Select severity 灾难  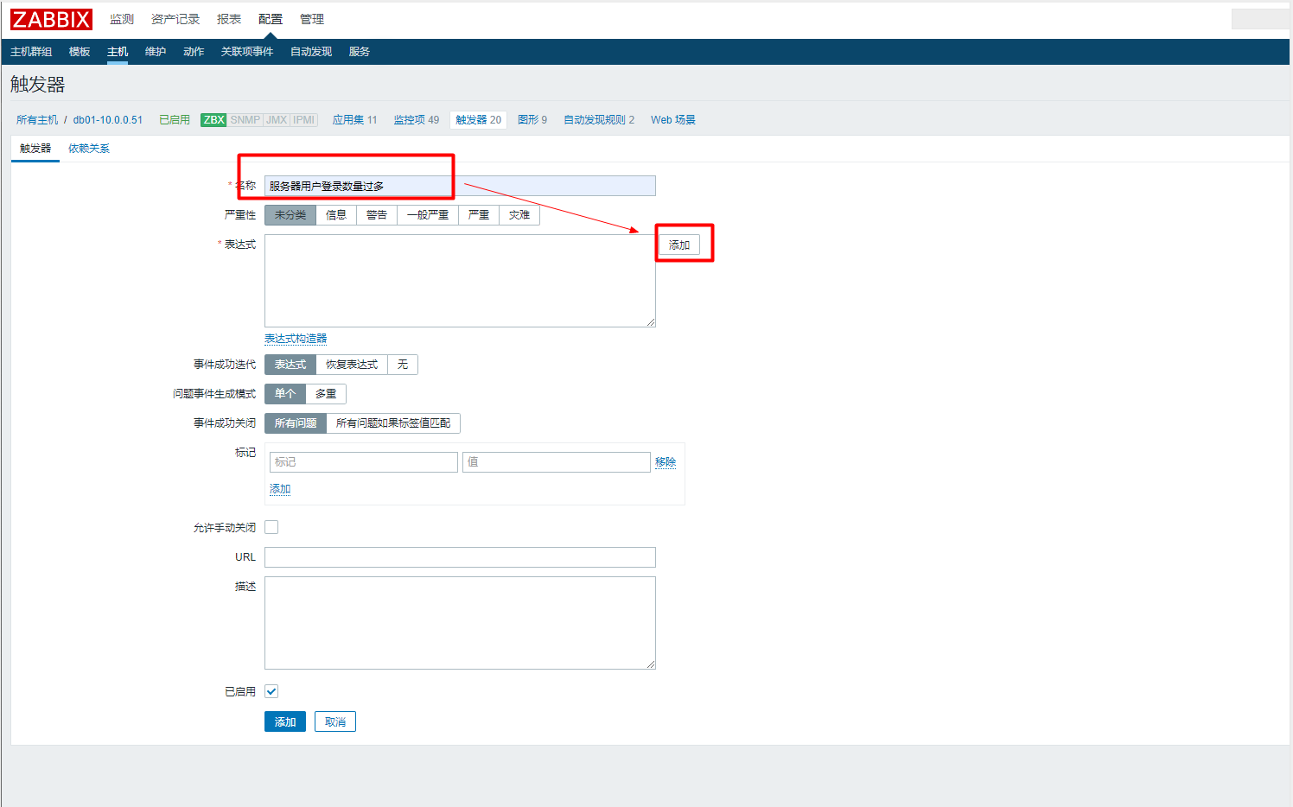(519, 215)
